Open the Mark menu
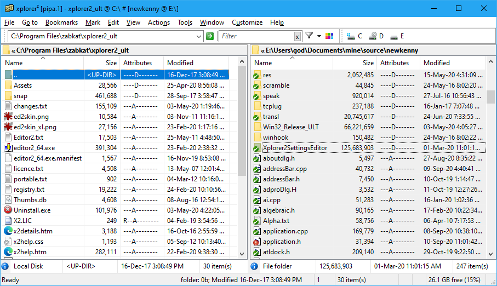This screenshot has width=497, height=286. click(x=93, y=22)
